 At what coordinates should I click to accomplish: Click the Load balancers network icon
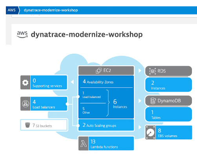26,104
